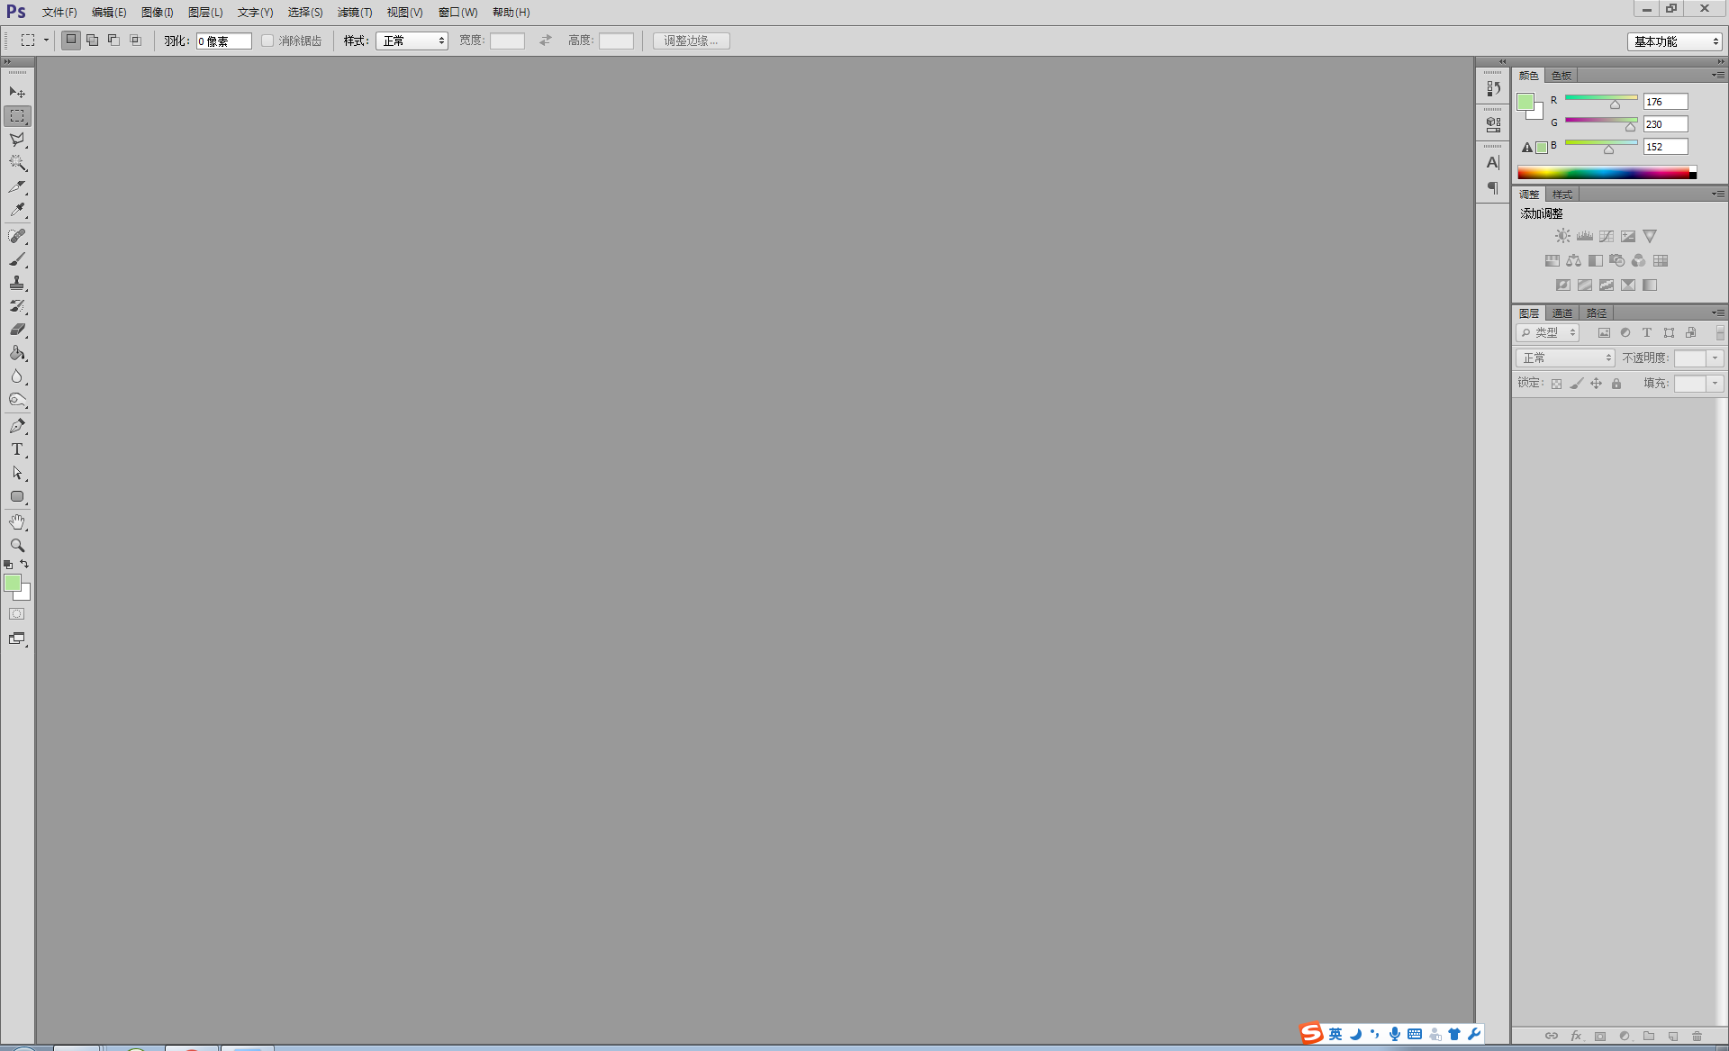Select the Zoom tool
This screenshot has width=1729, height=1051.
point(17,545)
